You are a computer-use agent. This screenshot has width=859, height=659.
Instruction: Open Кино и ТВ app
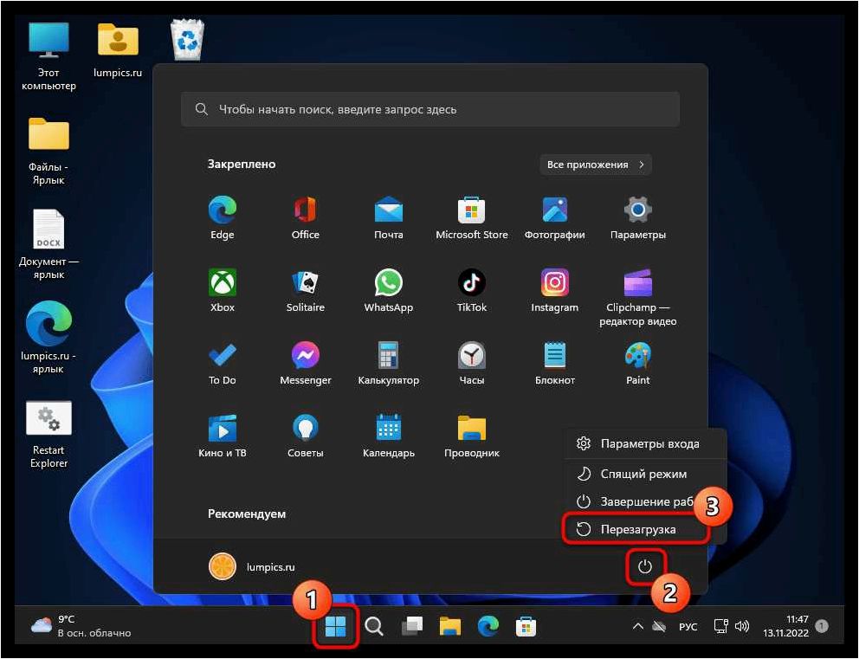pos(222,436)
